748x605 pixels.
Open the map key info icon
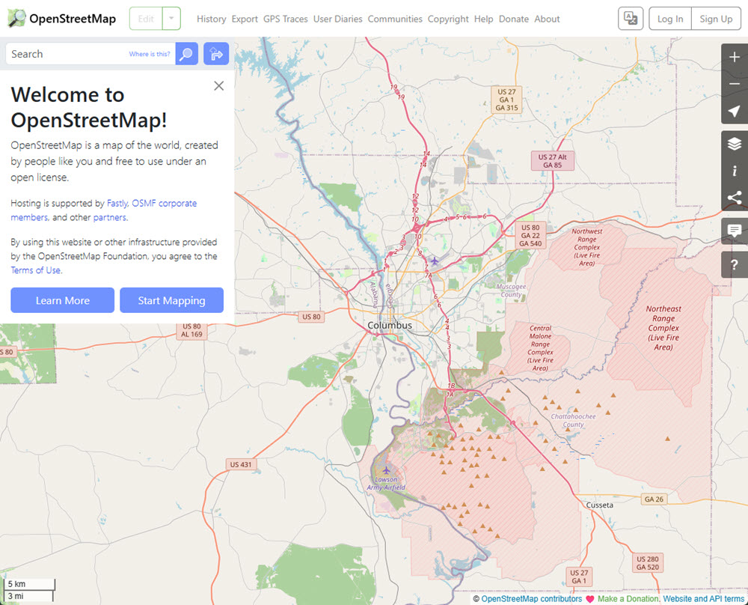click(735, 171)
